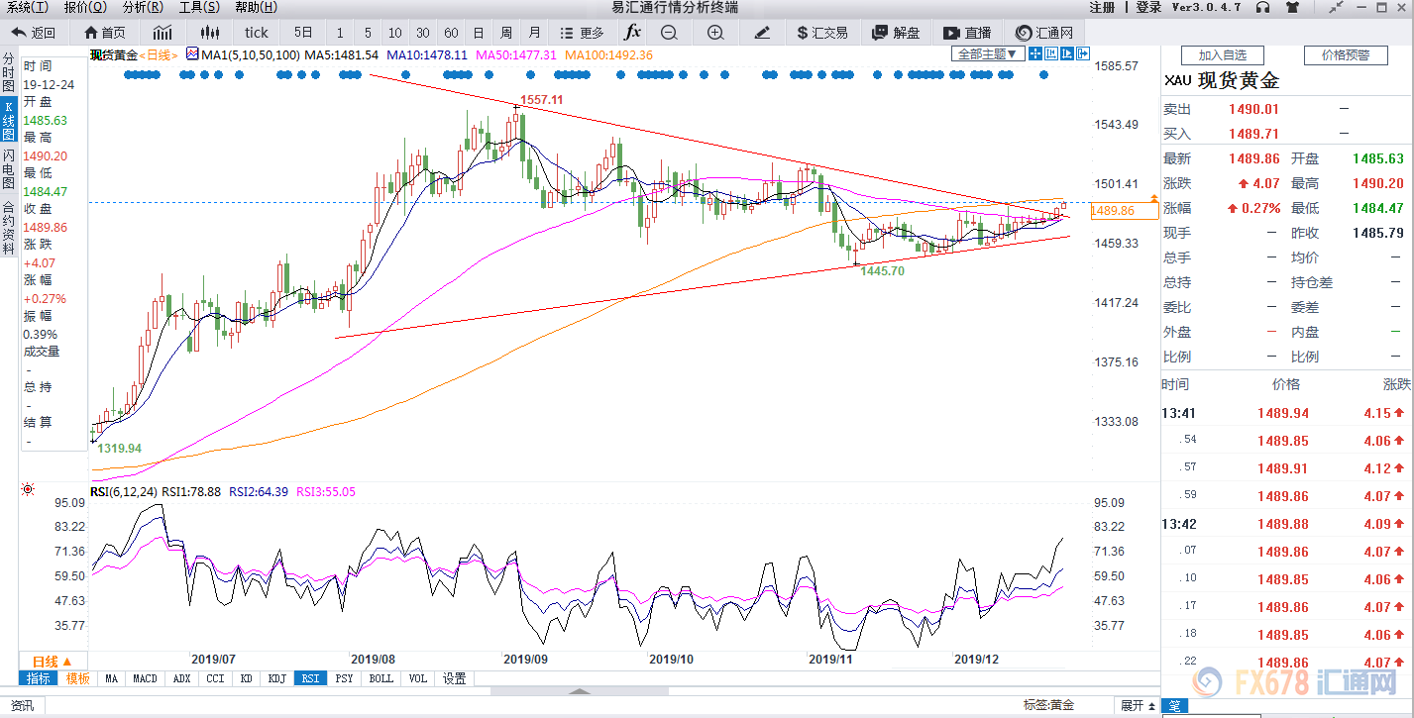Image resolution: width=1414 pixels, height=718 pixels.
Task: Open the 全部主题 dropdown
Action: click(x=987, y=54)
